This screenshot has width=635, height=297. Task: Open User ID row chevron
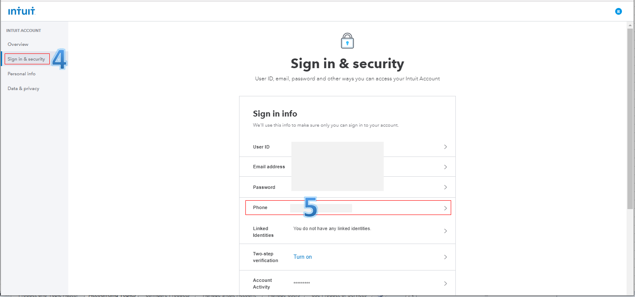(445, 147)
